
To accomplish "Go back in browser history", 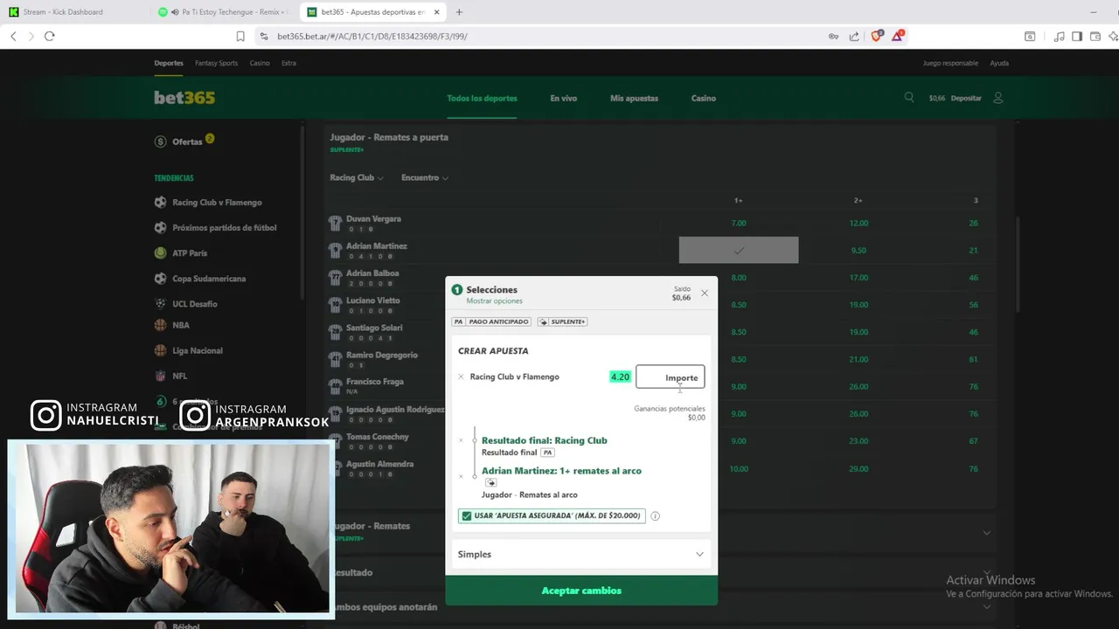I will click(x=13, y=36).
